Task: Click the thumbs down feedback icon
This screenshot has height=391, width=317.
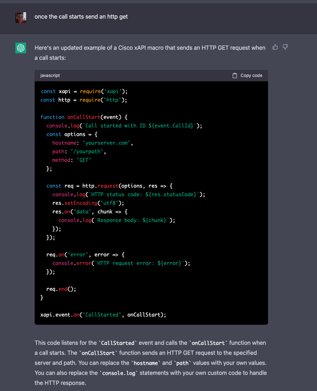Action: pyautogui.click(x=285, y=47)
